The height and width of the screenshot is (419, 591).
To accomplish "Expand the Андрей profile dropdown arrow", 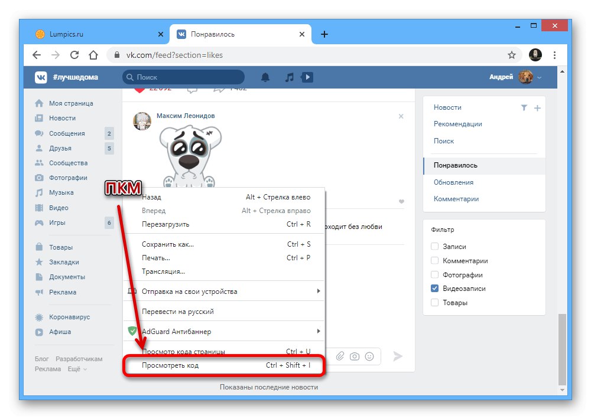I will (x=540, y=77).
